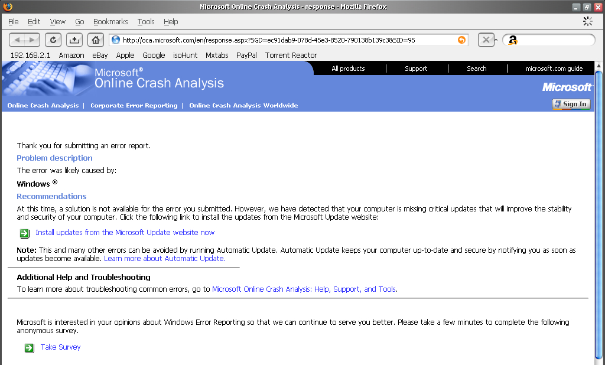Image resolution: width=605 pixels, height=365 pixels.
Task: Click the loading throbber icon
Action: tap(588, 21)
